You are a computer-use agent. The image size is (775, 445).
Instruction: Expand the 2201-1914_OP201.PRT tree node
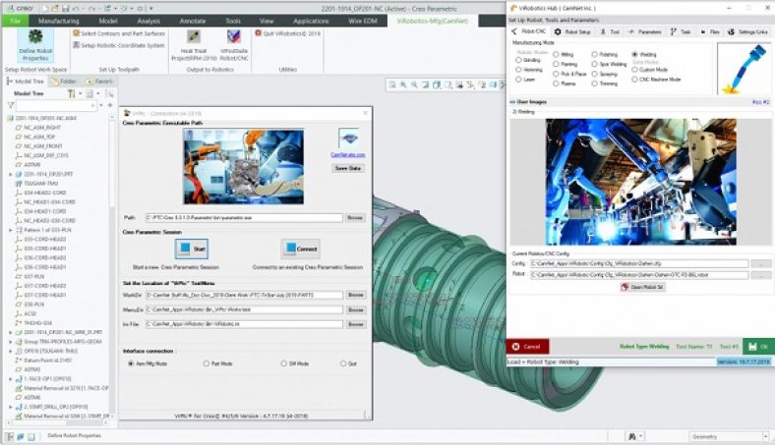click(x=11, y=174)
